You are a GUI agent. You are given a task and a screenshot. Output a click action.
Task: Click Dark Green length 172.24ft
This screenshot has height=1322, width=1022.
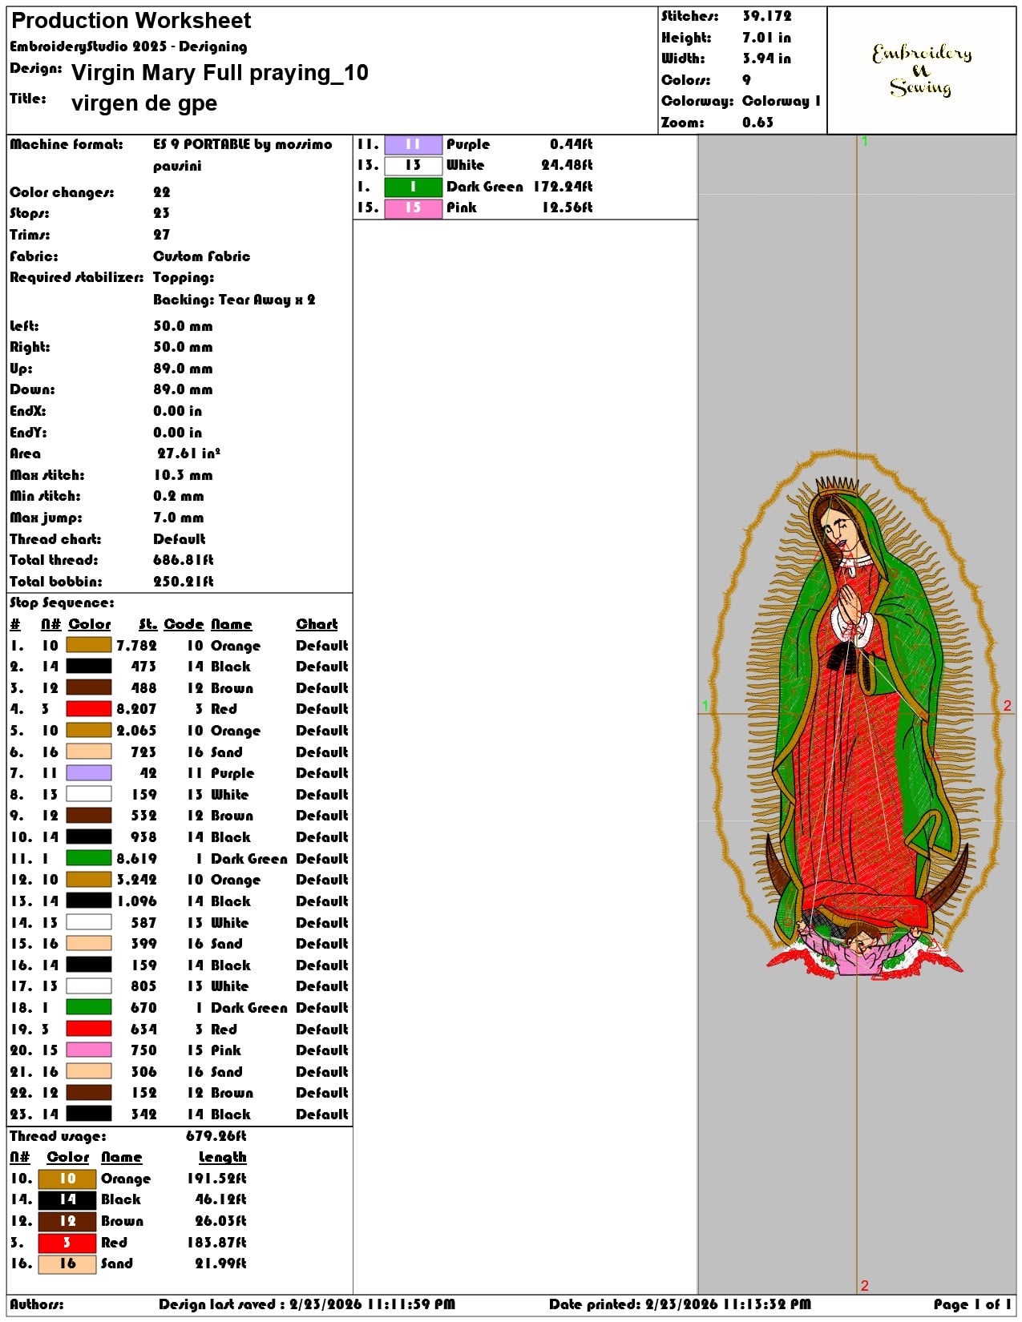(563, 187)
